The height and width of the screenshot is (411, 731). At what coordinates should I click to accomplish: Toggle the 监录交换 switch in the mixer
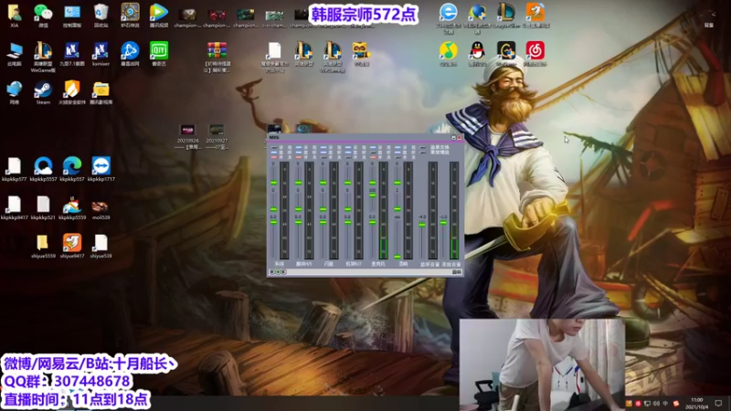[423, 148]
